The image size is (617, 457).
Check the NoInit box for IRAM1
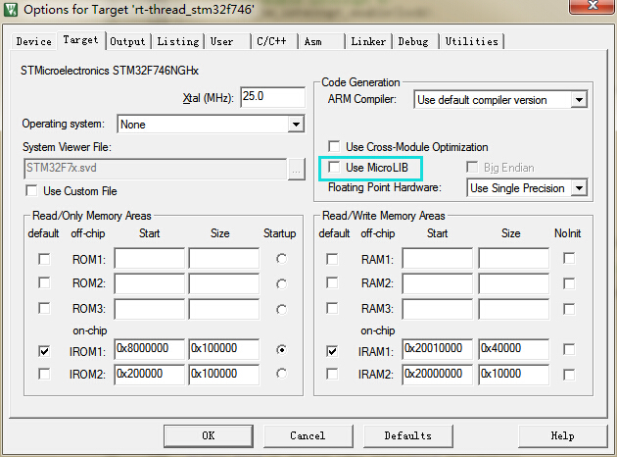click(x=569, y=350)
